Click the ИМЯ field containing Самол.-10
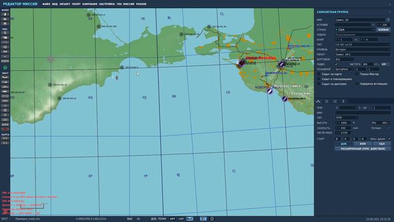The image size is (394, 222). [360, 20]
